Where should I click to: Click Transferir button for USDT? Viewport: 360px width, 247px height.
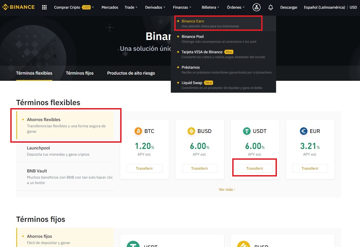255,168
